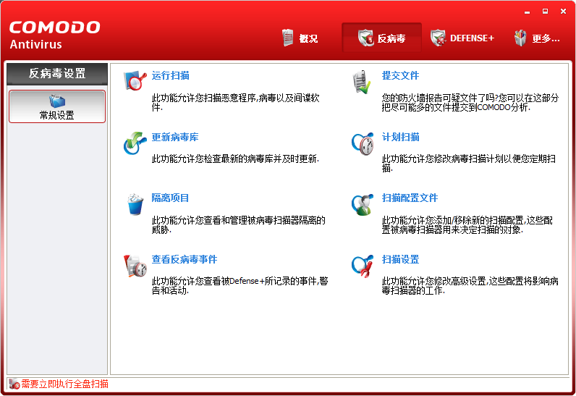Screen dimensions: 576x396
Task: Click the 更新病毒库 green arrow icon
Action: click(135, 143)
